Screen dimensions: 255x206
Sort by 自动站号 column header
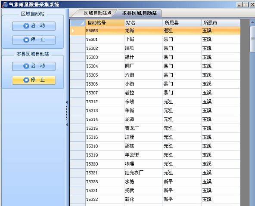(105, 23)
